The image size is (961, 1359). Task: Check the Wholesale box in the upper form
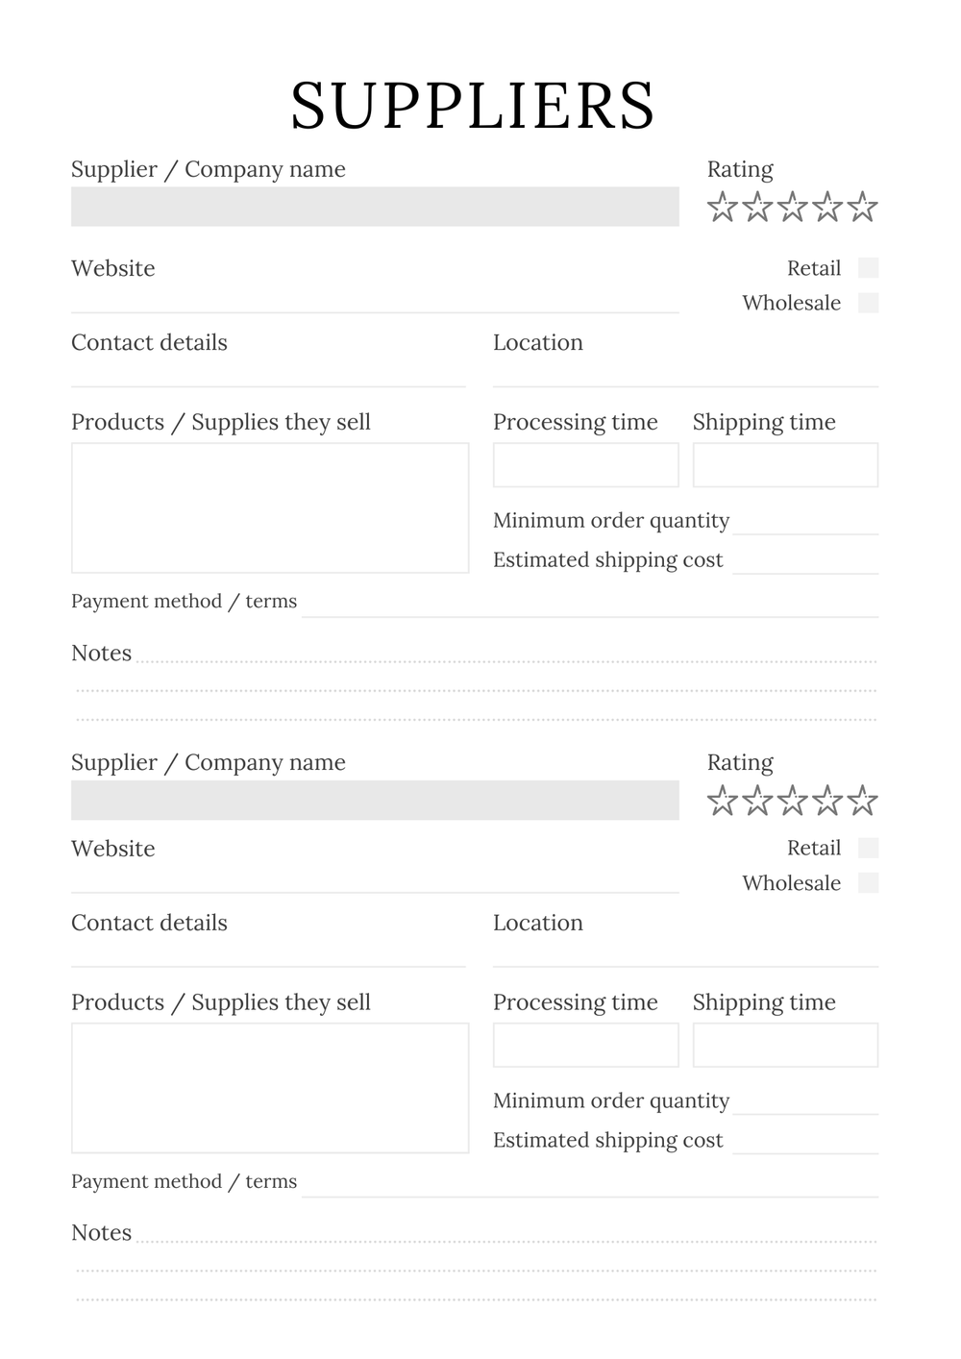(x=868, y=303)
